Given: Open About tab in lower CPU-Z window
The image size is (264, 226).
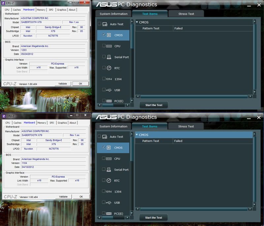Looking at the screenshot, I should point(73,123).
